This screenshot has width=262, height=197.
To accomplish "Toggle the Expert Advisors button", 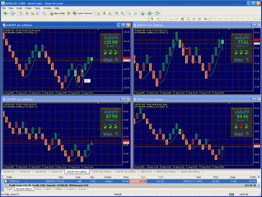I will (83, 13).
